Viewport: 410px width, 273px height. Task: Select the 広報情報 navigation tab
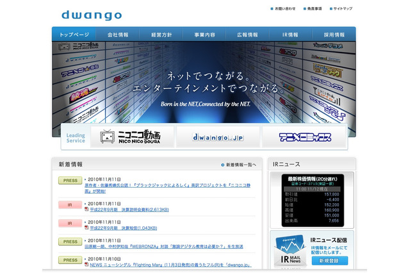[248, 35]
